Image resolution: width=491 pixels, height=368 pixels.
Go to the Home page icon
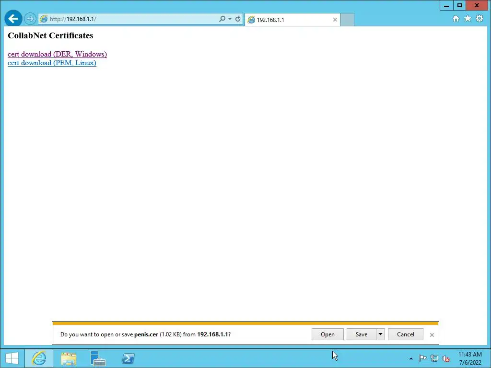coord(456,19)
